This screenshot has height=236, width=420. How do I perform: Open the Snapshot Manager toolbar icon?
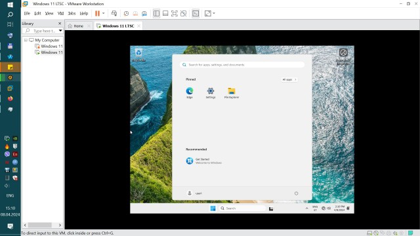tap(144, 13)
